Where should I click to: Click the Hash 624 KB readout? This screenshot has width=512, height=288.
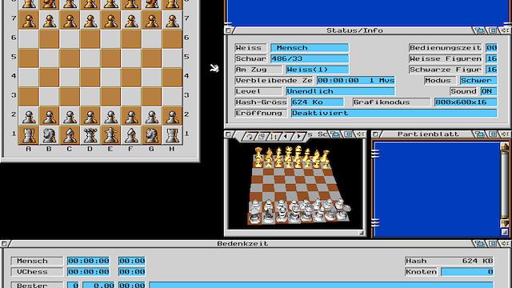[x=449, y=261]
